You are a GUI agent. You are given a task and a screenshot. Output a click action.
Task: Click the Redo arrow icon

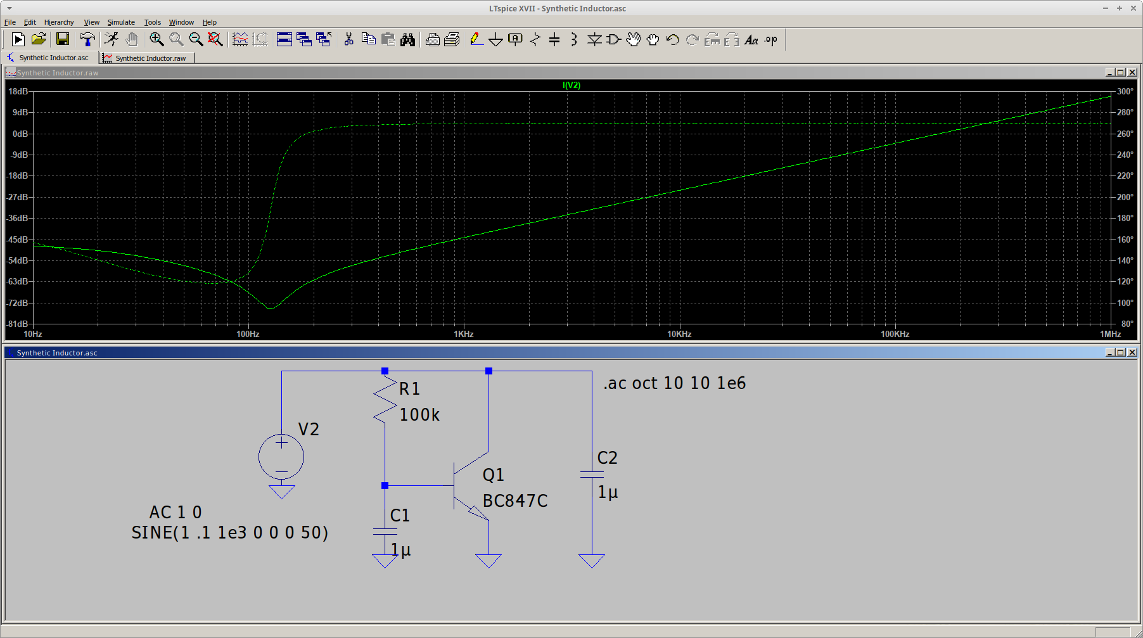pyautogui.click(x=693, y=39)
